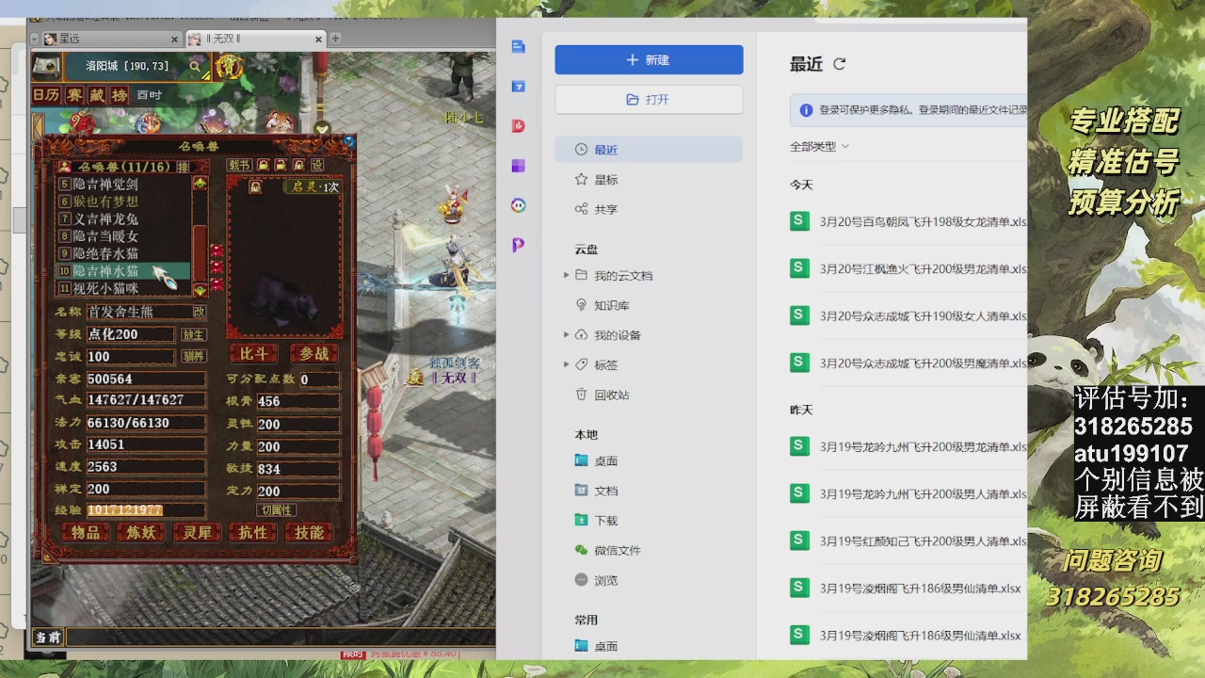Toggle the lock icon beside 启灵
This screenshot has height=678, width=1205.
255,187
